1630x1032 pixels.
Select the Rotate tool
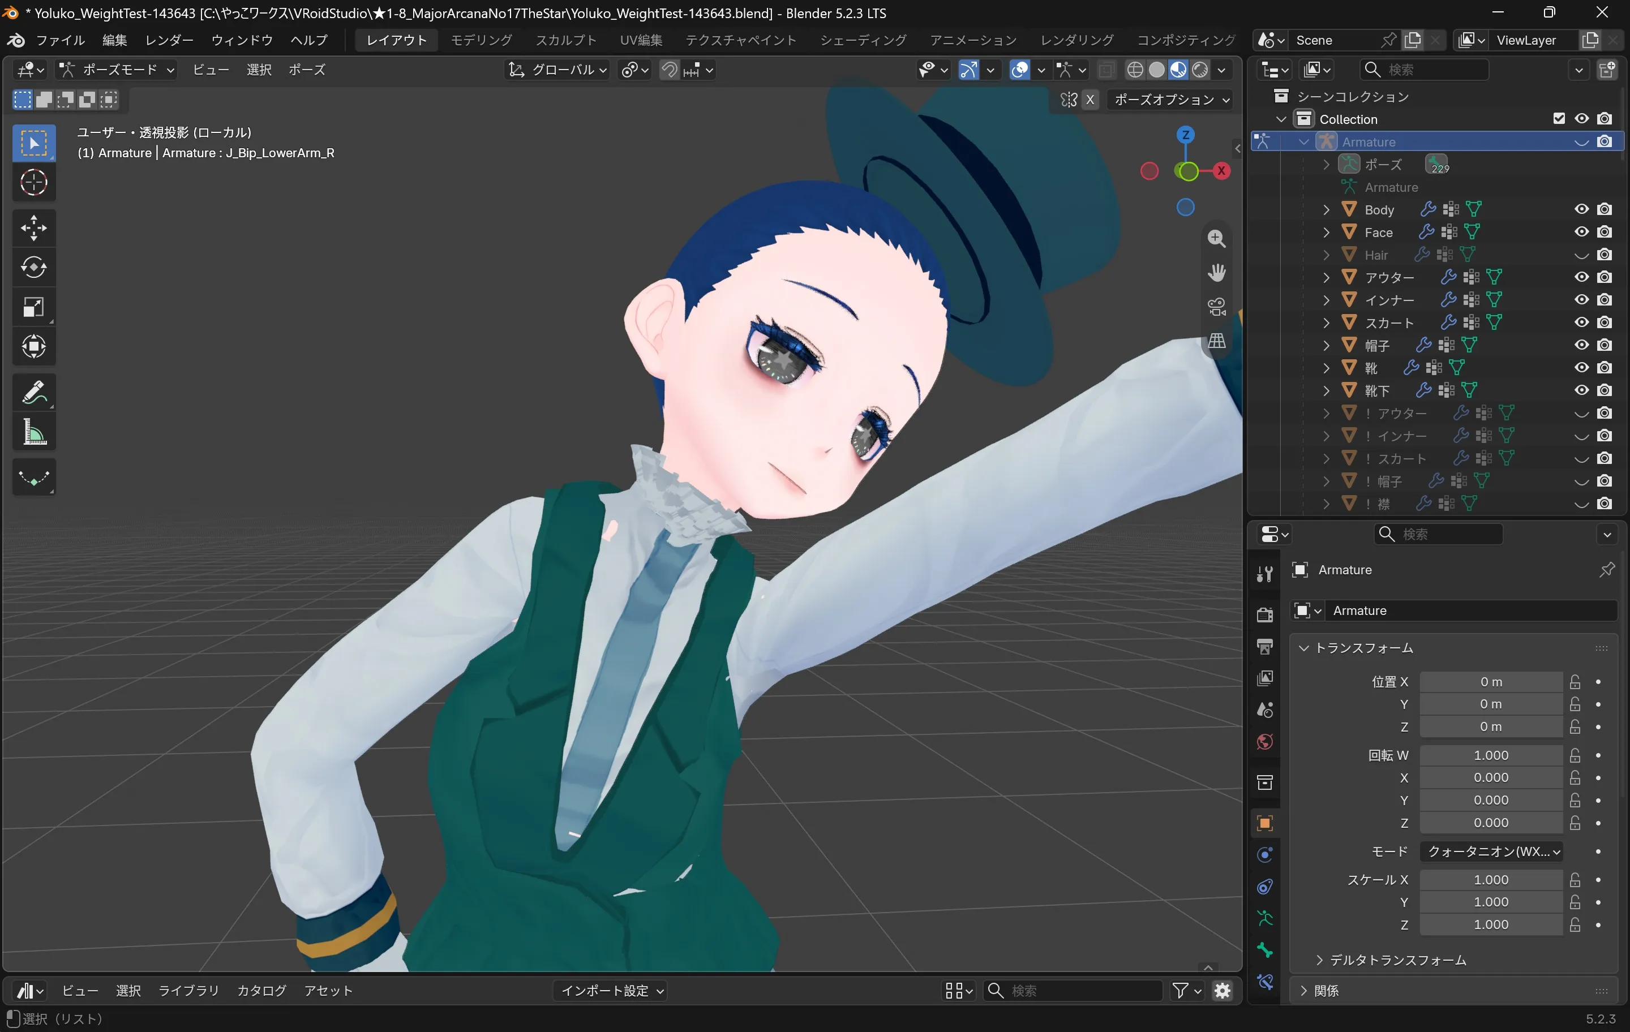pyautogui.click(x=34, y=267)
